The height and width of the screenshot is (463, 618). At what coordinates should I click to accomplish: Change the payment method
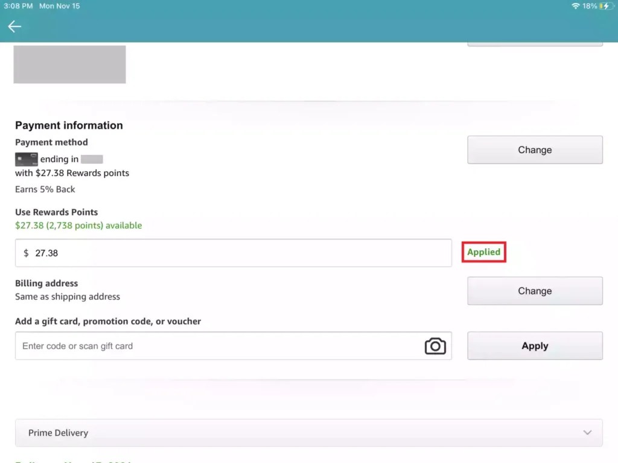(535, 150)
